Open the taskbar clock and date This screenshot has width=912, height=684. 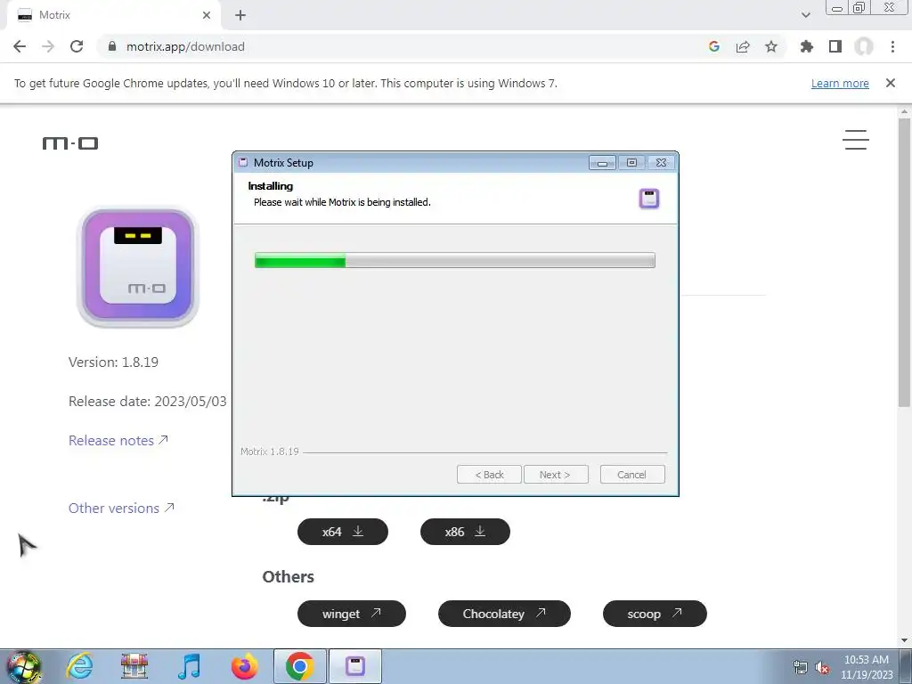point(867,667)
